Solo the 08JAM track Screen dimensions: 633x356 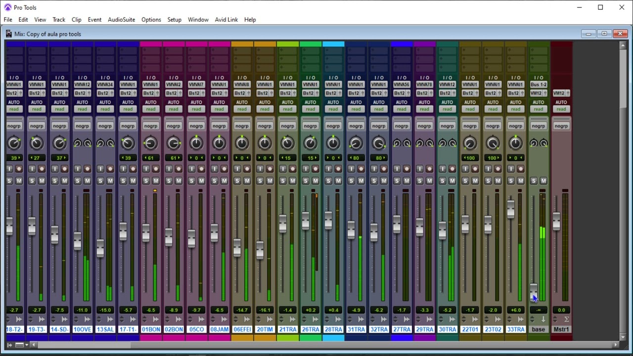[x=215, y=181]
